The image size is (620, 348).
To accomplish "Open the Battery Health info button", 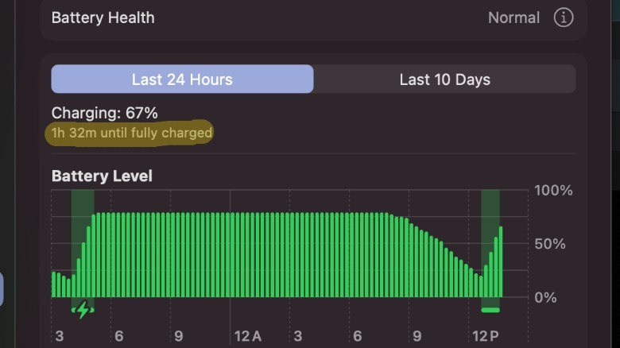I will point(563,17).
